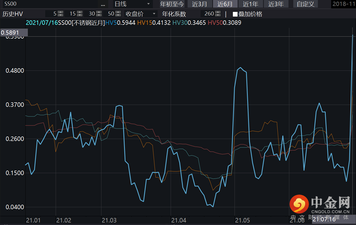Open the start date dropdown 2018-1

tap(343, 4)
